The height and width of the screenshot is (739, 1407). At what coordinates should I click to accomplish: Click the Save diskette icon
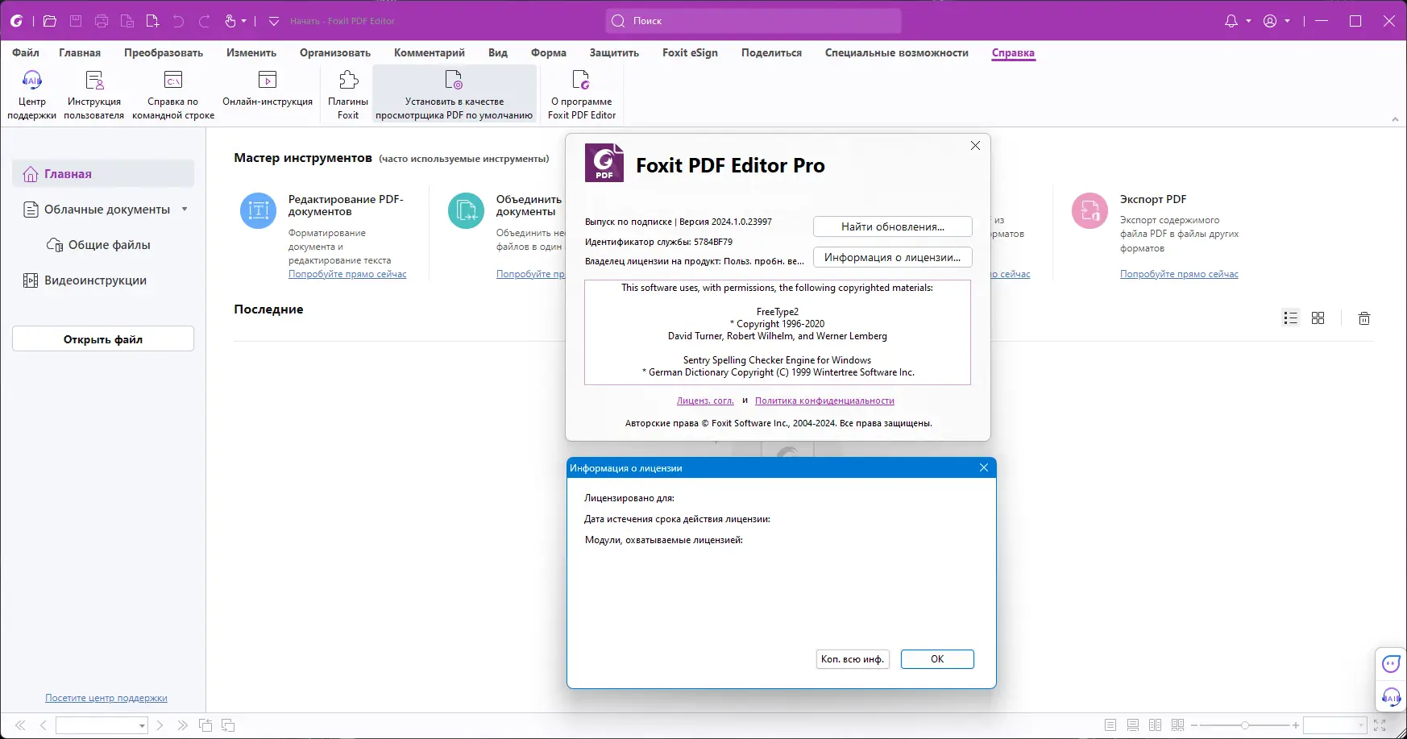[x=76, y=21]
